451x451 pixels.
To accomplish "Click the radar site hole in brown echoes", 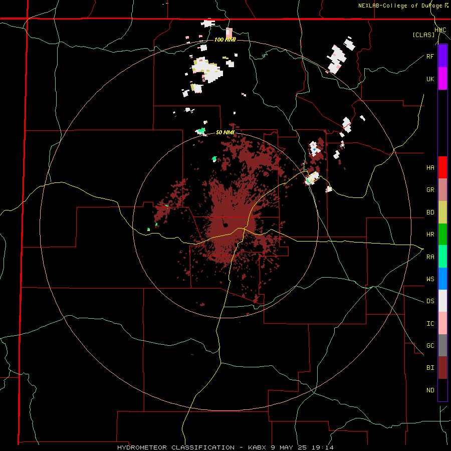I will (225, 225).
